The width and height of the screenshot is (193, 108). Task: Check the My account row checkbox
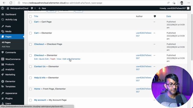pyautogui.click(x=30, y=100)
